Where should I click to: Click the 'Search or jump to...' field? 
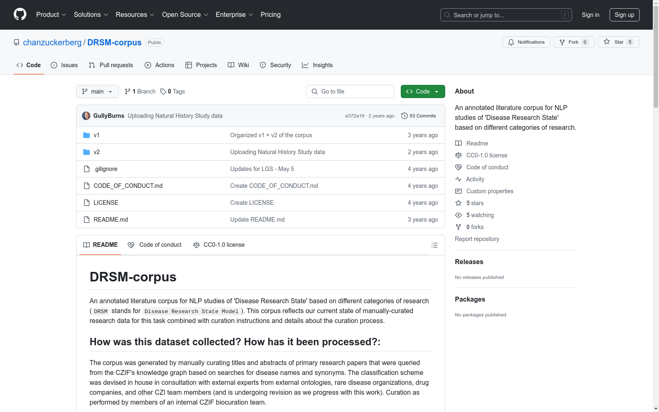point(506,15)
